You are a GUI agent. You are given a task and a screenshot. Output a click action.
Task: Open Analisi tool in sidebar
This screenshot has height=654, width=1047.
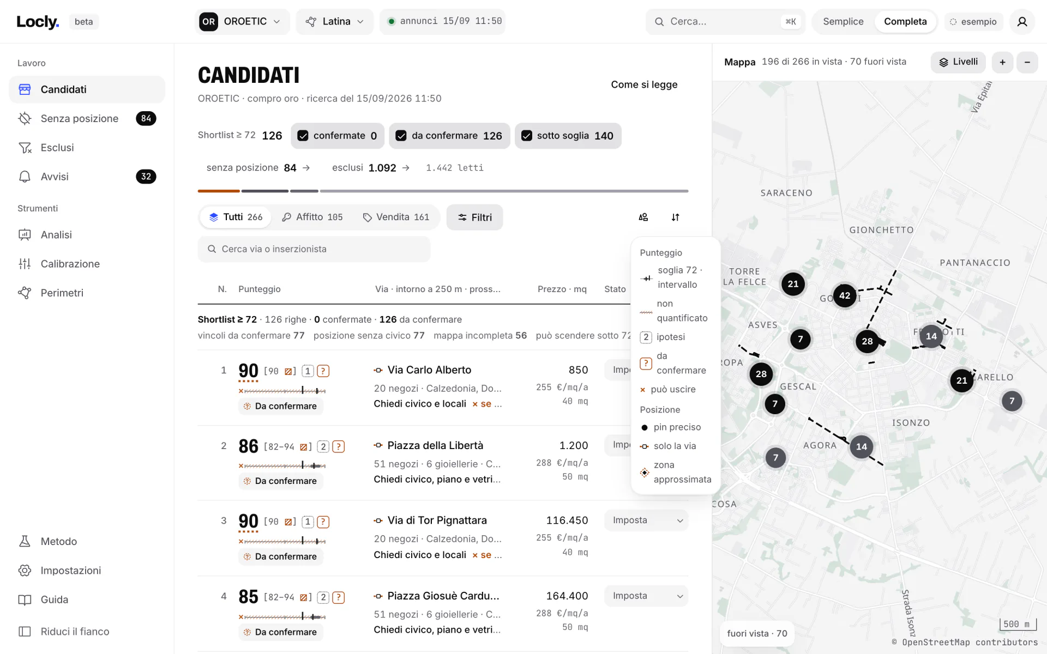(87, 235)
